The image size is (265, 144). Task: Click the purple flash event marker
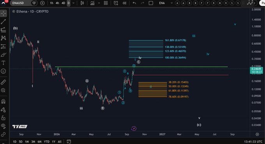click(134, 129)
